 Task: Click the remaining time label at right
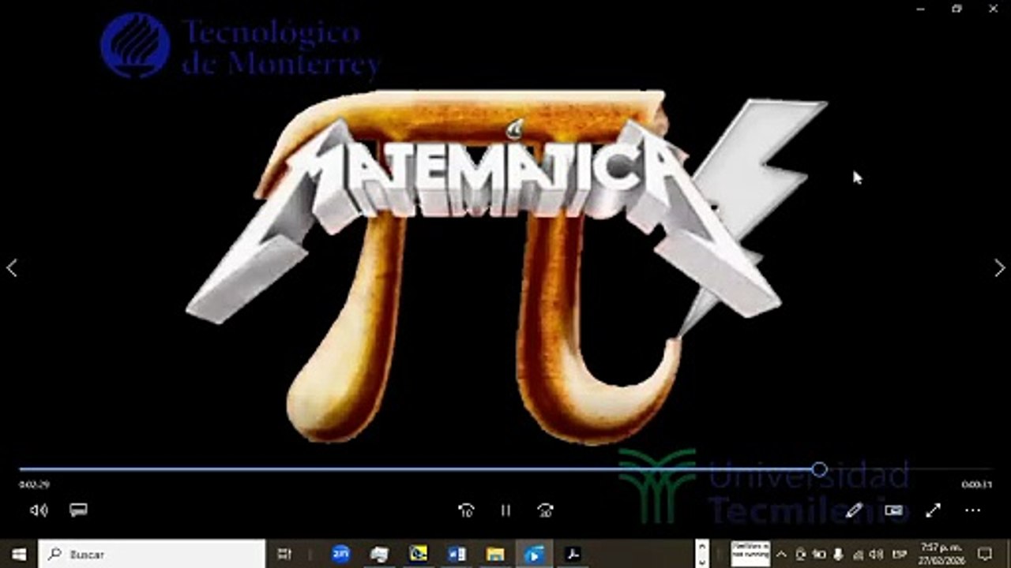(977, 484)
